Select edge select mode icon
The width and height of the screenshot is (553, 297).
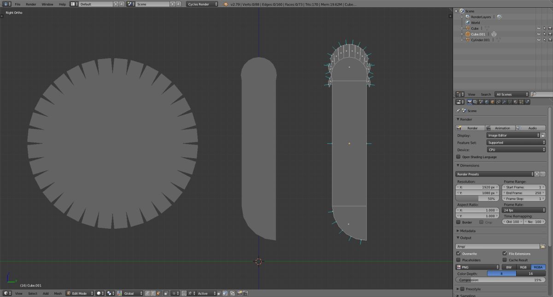click(153, 293)
